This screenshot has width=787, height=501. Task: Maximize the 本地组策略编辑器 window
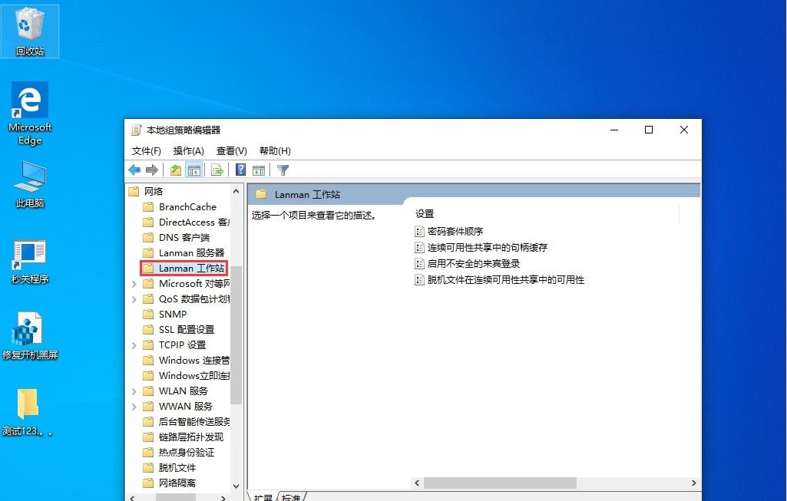[x=649, y=130]
